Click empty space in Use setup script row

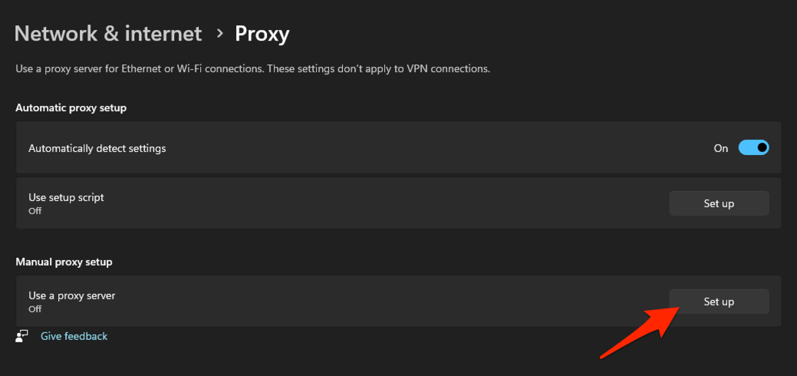(x=384, y=203)
